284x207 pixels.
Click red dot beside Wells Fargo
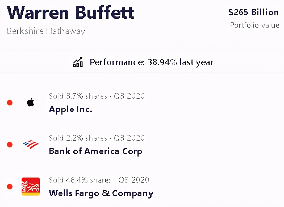tap(10, 187)
